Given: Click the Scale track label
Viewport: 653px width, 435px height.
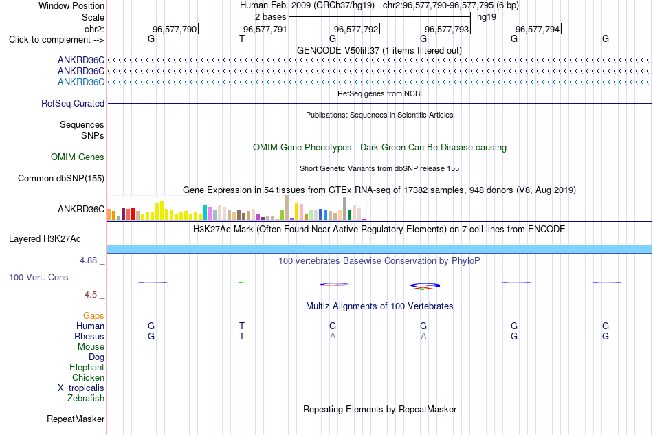Looking at the screenshot, I should [93, 17].
